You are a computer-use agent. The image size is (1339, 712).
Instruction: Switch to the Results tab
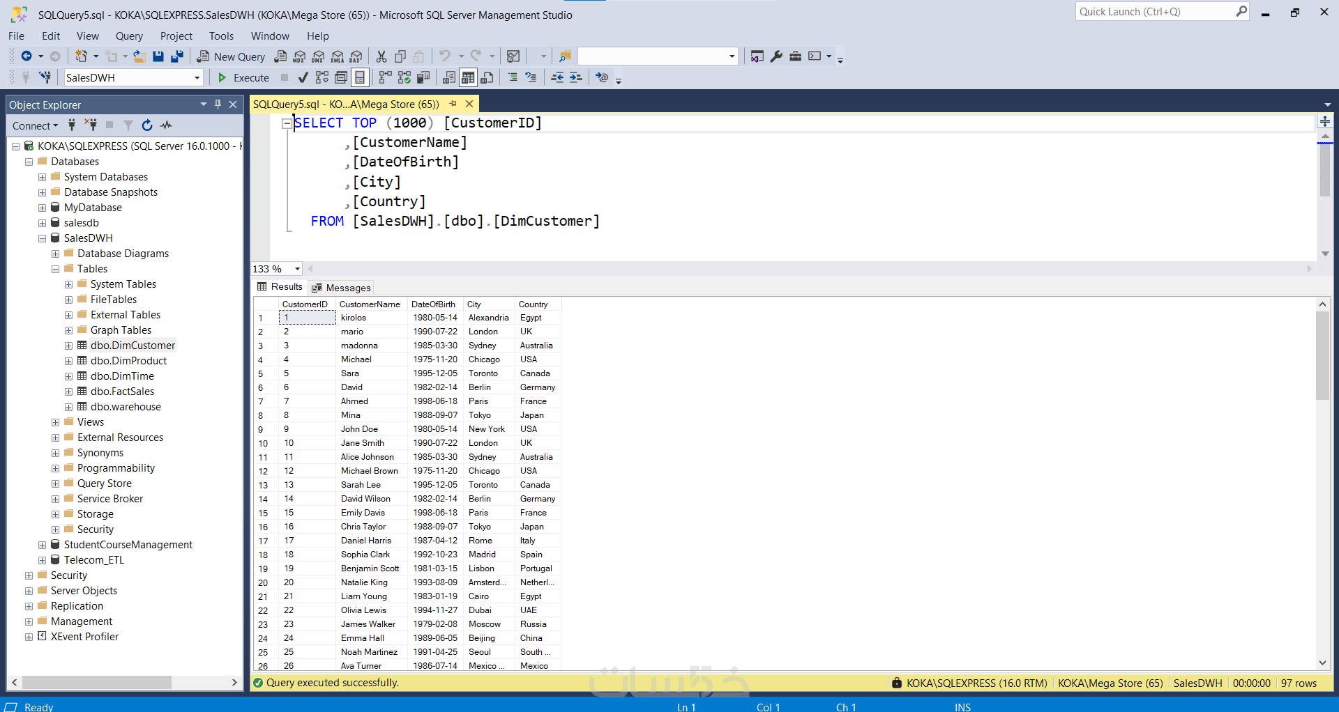tap(280, 287)
